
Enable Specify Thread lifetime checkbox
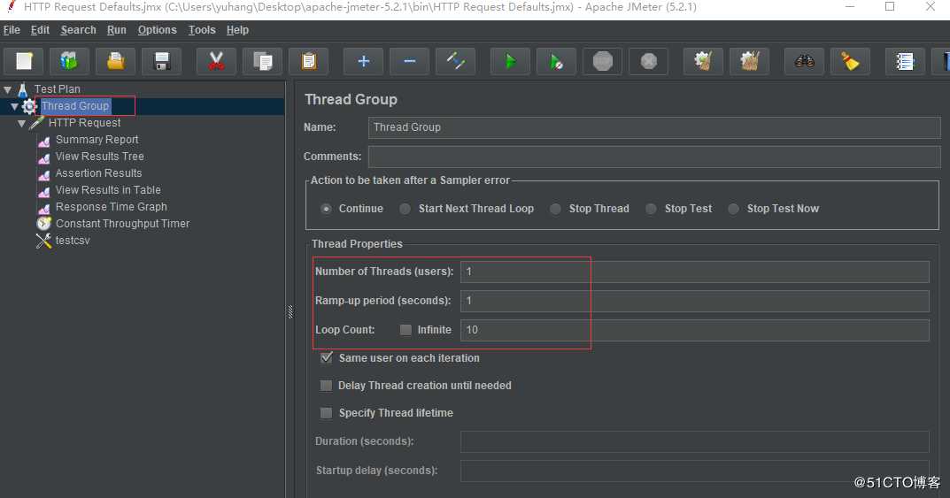tap(326, 413)
